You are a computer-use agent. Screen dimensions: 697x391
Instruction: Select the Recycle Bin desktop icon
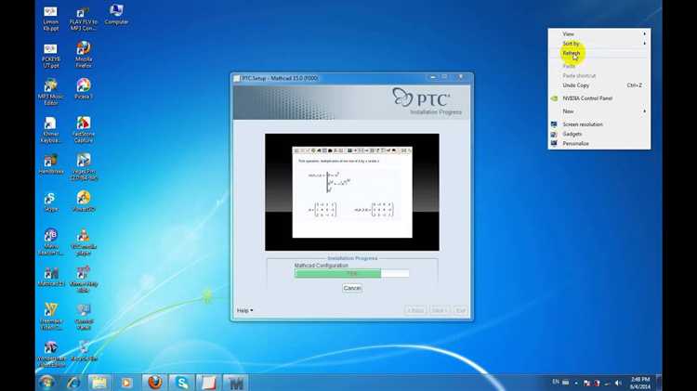click(x=84, y=350)
